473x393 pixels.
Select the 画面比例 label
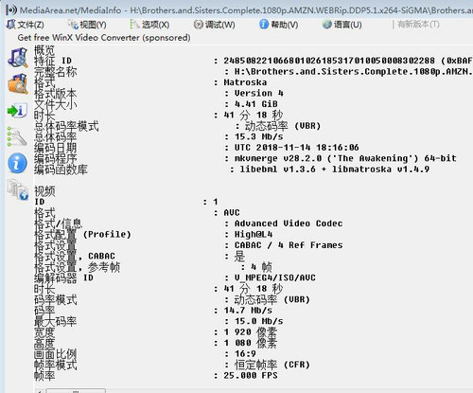pos(56,353)
